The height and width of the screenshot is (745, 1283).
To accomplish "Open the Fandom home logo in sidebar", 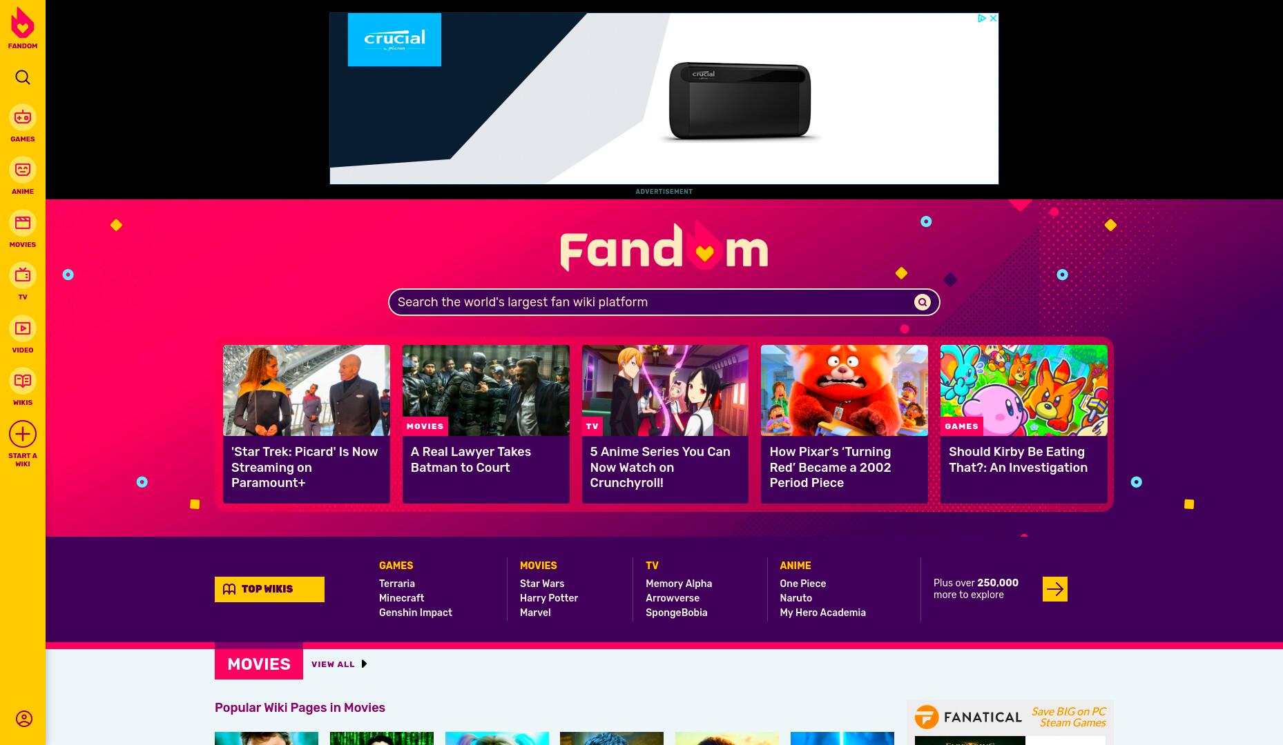I will pyautogui.click(x=23, y=28).
